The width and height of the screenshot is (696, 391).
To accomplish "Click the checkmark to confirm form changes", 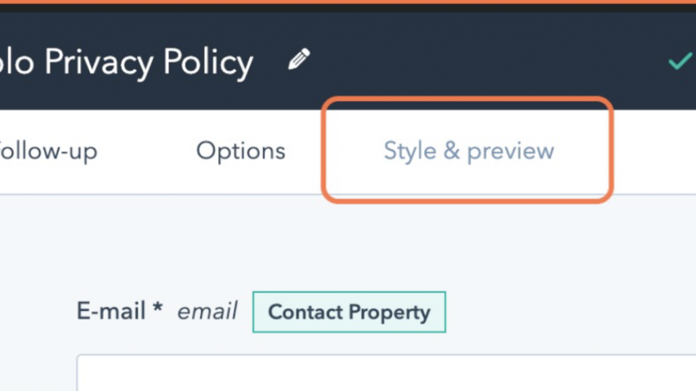I will 680,62.
